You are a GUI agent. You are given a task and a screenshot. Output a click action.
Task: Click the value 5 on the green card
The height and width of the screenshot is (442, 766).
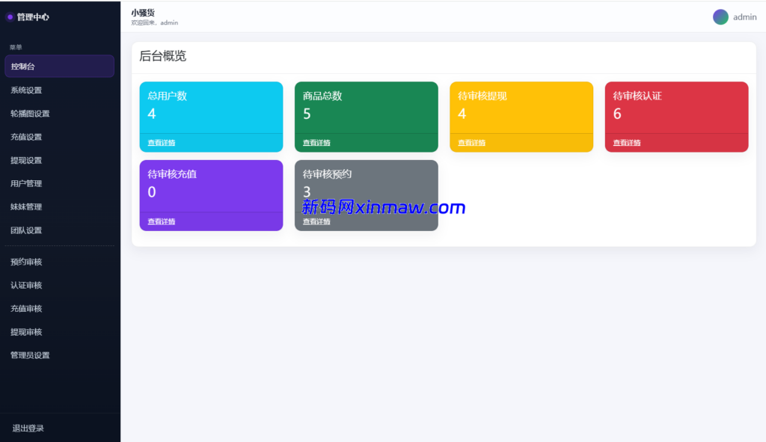pyautogui.click(x=307, y=114)
